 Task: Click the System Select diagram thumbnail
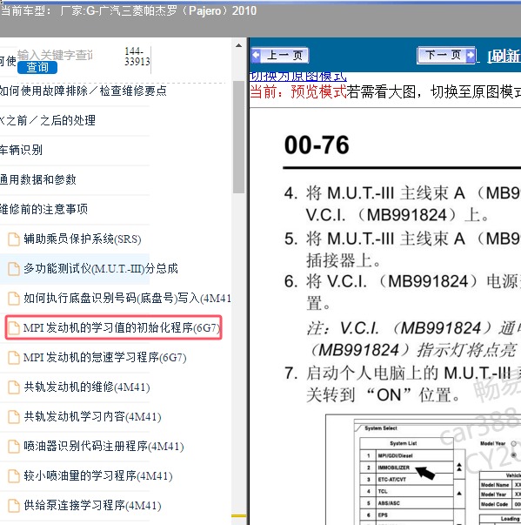tap(423, 469)
